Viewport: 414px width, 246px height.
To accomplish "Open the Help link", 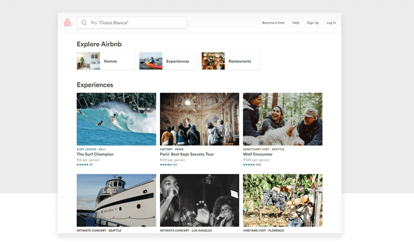I will click(296, 23).
